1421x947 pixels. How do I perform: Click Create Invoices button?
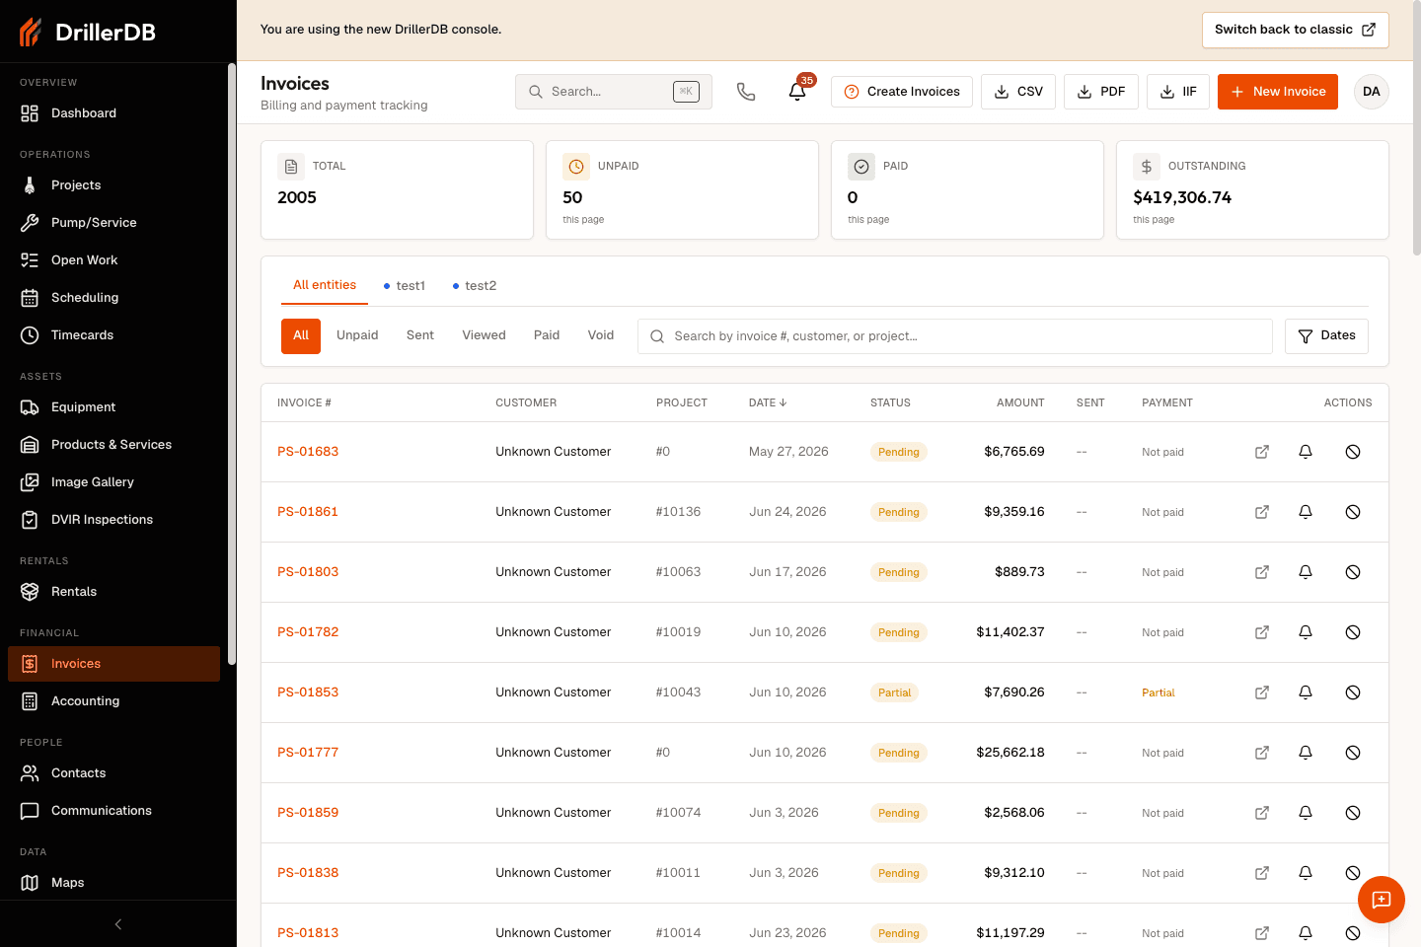coord(902,92)
